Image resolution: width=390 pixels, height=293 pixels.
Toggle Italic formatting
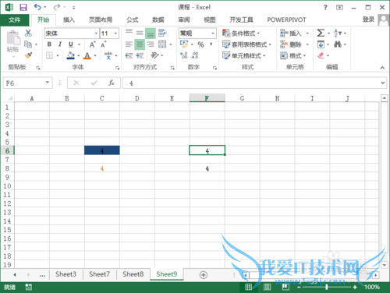pyautogui.click(x=60, y=44)
